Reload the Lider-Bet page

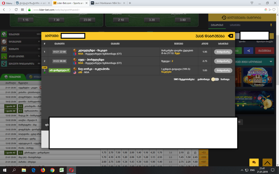pyautogui.click(x=16, y=10)
